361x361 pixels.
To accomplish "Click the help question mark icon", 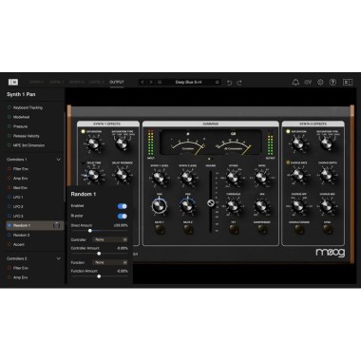I will tap(332, 83).
